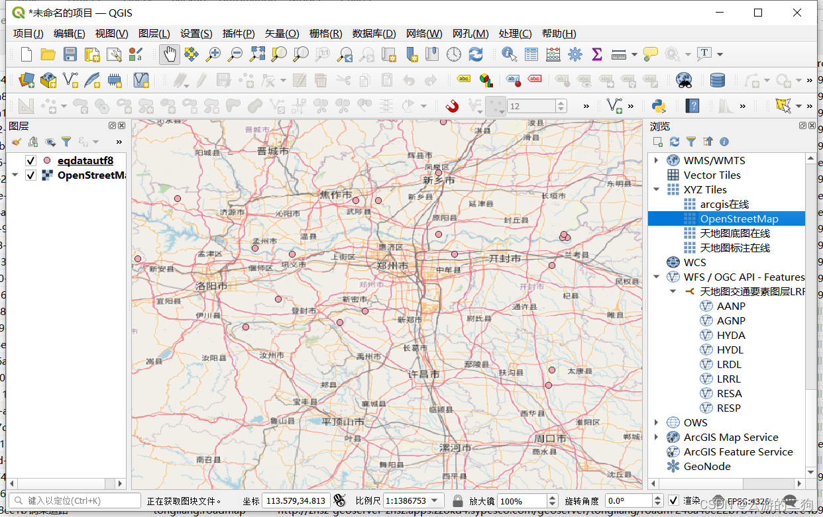Activate the Identify Features tool
The height and width of the screenshot is (517, 823).
[509, 54]
